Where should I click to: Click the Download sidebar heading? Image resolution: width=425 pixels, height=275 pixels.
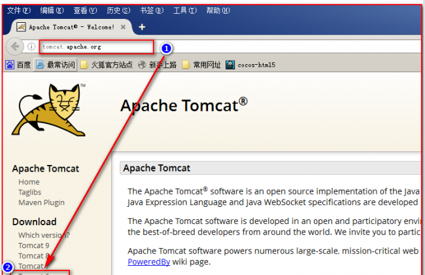(35, 222)
